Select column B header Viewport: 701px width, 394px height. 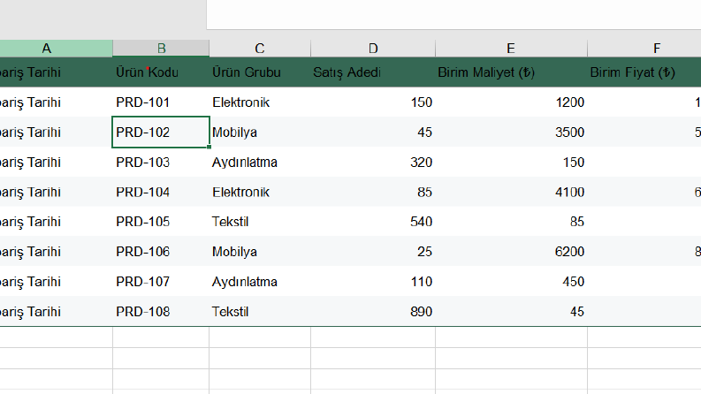161,49
